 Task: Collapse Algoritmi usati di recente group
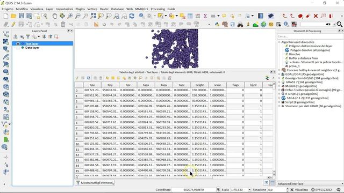[279, 42]
